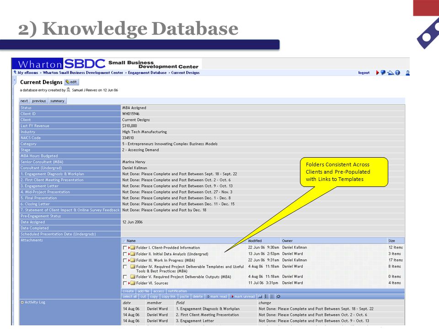
Task: Open Folder IV. Required Project Deliverable Templates folder icon
Action: (133, 266)
